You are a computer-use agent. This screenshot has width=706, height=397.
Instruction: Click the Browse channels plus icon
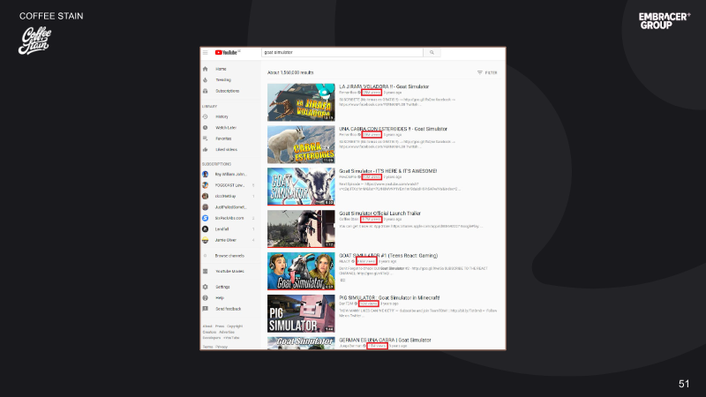pyautogui.click(x=206, y=256)
